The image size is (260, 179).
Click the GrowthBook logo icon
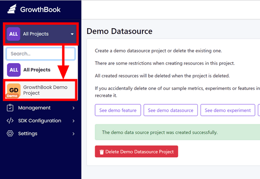pos(12,9)
